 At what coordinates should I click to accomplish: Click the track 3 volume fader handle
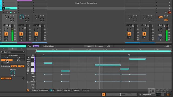point(10,26)
